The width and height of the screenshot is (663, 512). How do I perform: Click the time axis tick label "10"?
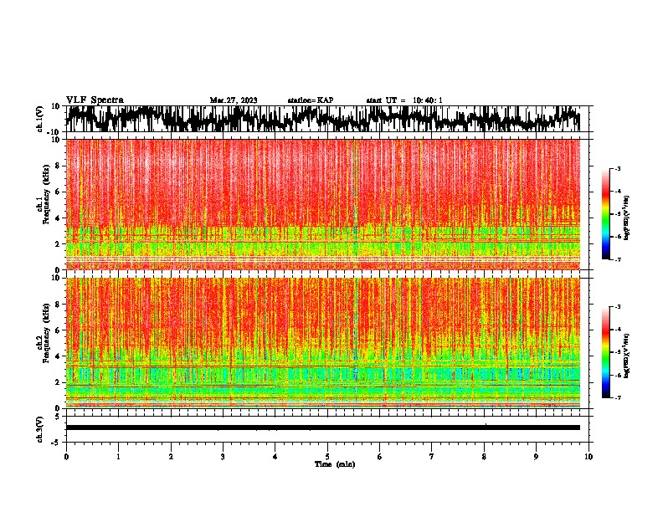pos(588,457)
